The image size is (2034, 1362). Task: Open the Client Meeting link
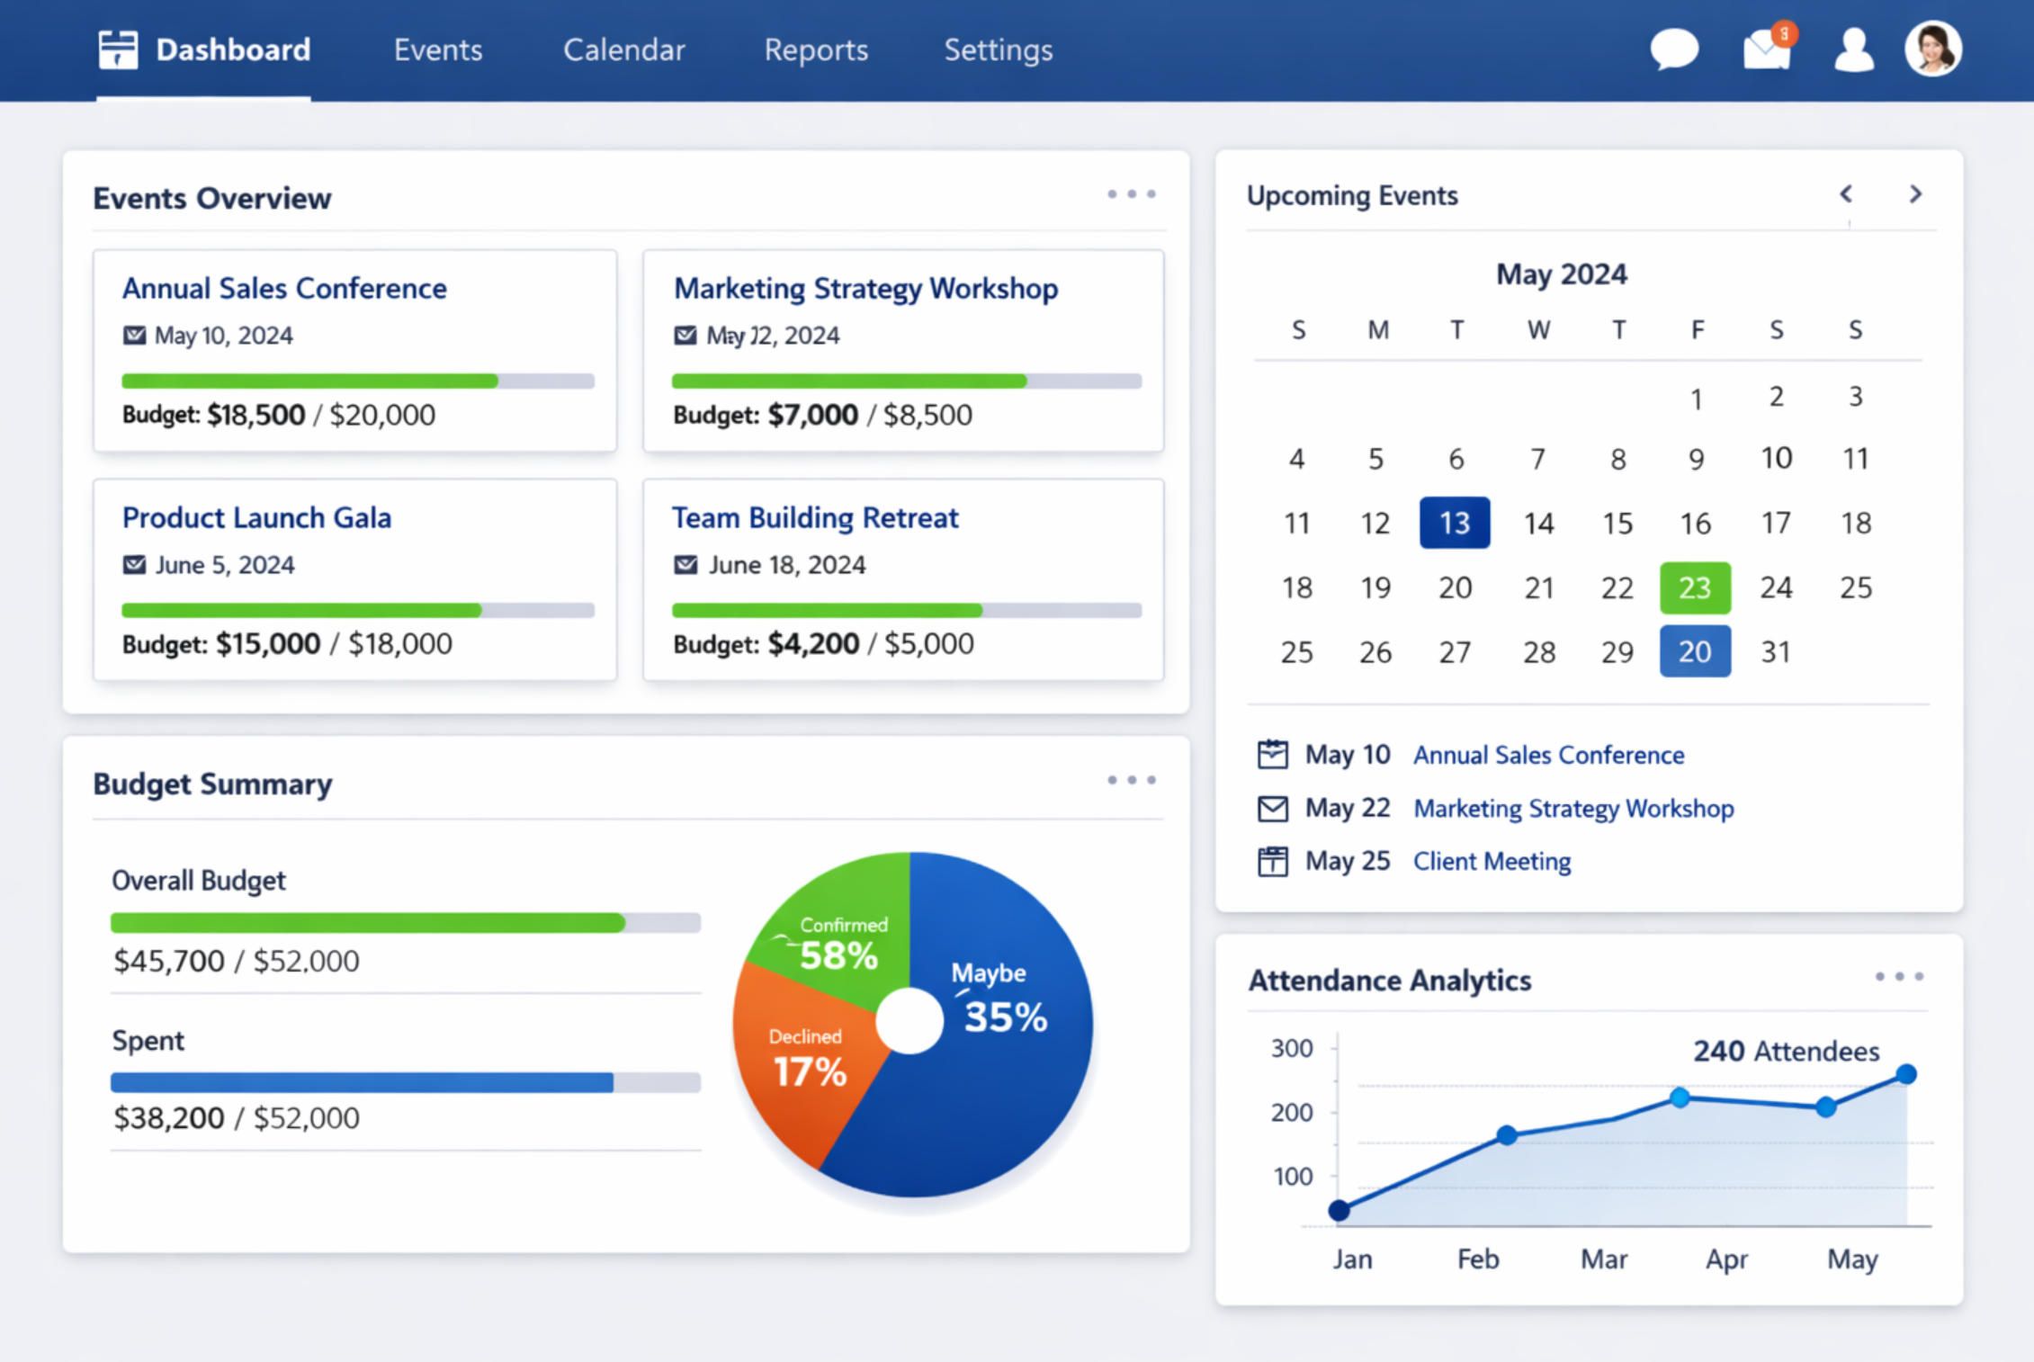point(1491,861)
